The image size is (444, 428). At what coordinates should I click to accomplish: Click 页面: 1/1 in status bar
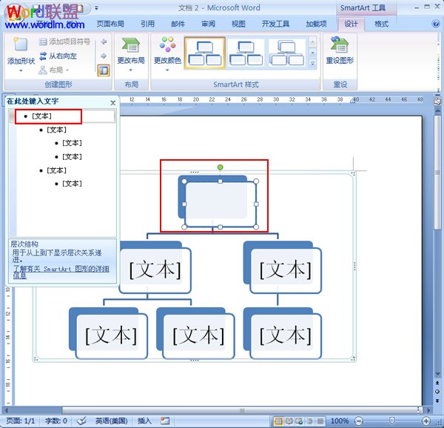point(21,421)
